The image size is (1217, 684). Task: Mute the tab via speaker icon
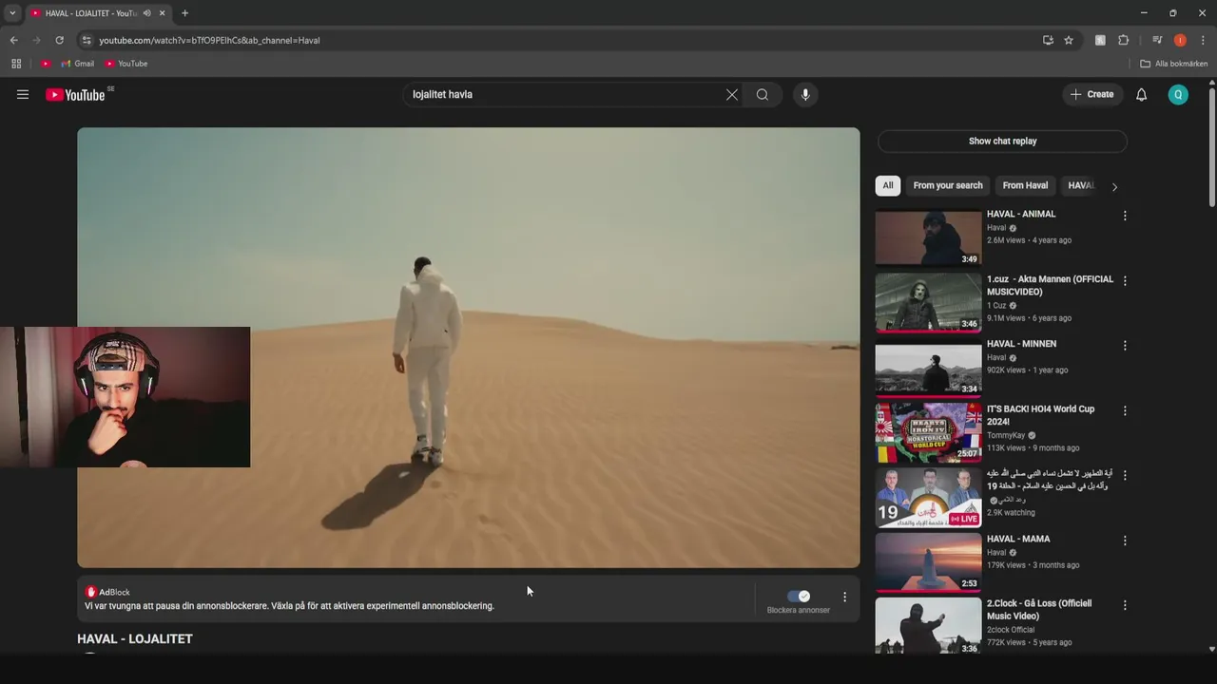point(146,13)
